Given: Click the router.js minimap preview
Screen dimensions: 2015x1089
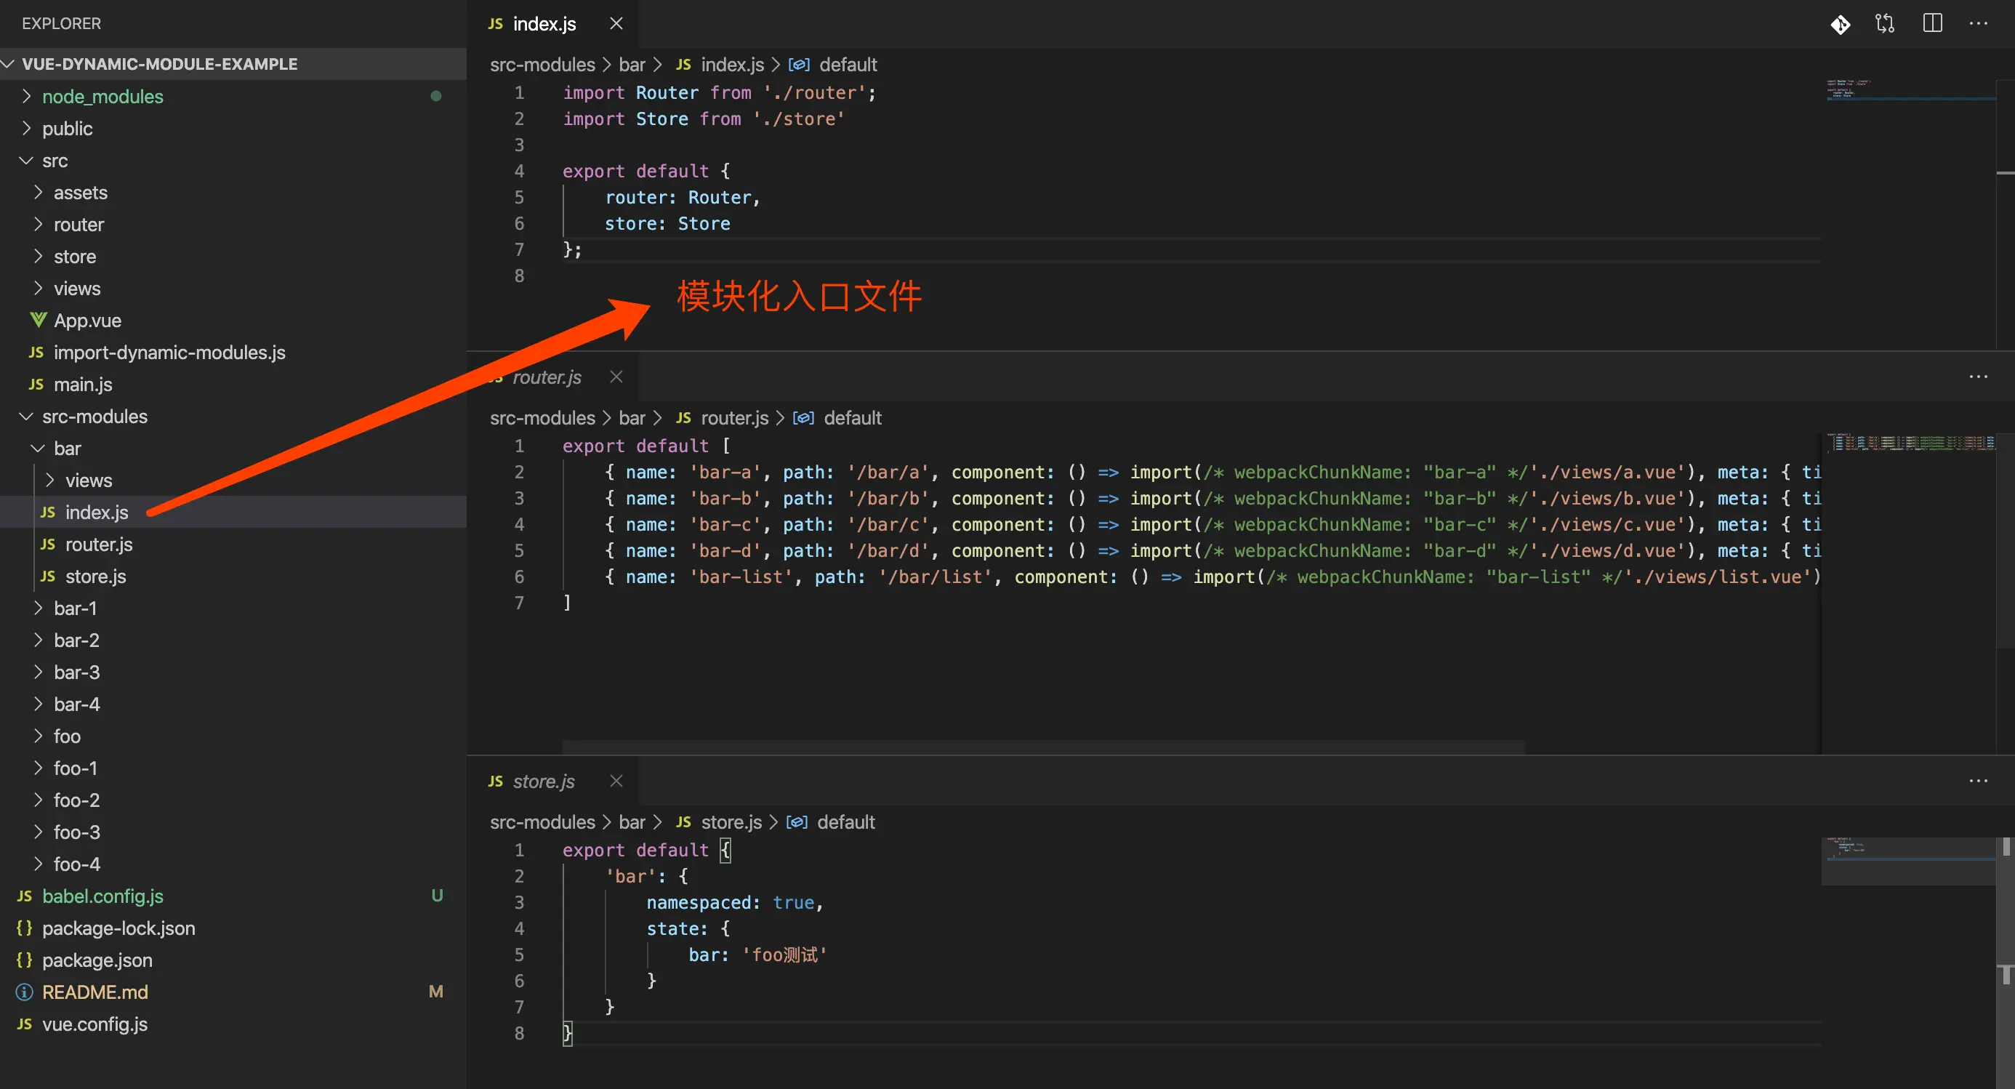Looking at the screenshot, I should coord(1910,443).
